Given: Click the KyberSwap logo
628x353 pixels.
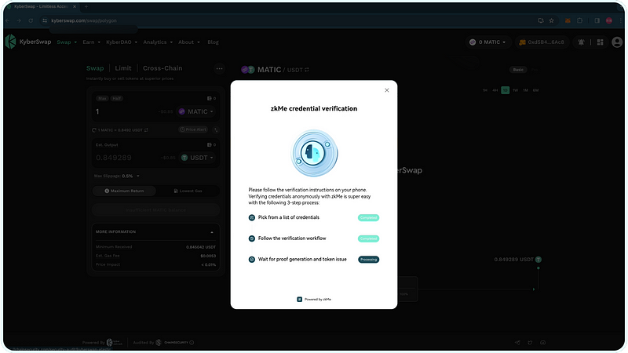Looking at the screenshot, I should tap(28, 42).
